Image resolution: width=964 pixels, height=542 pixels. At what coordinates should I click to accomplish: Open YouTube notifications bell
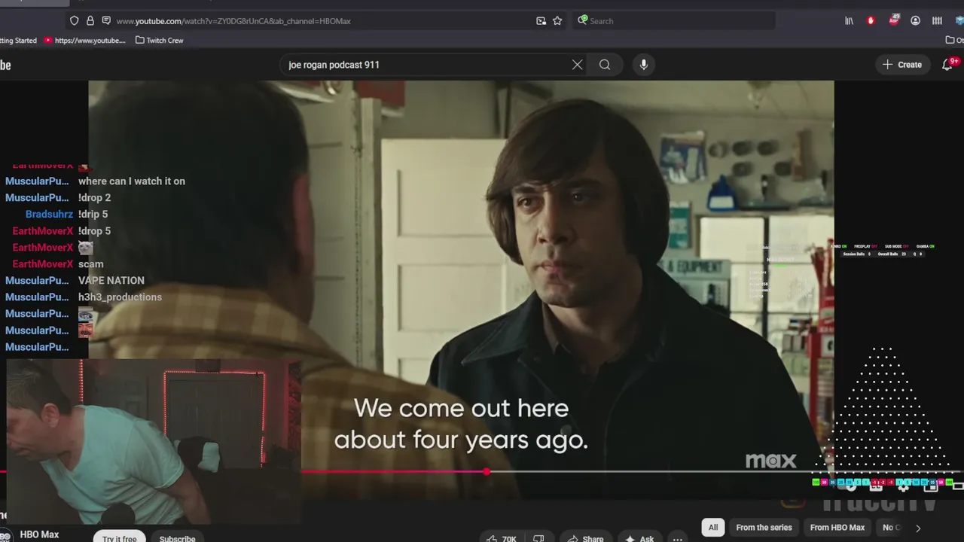coord(947,65)
